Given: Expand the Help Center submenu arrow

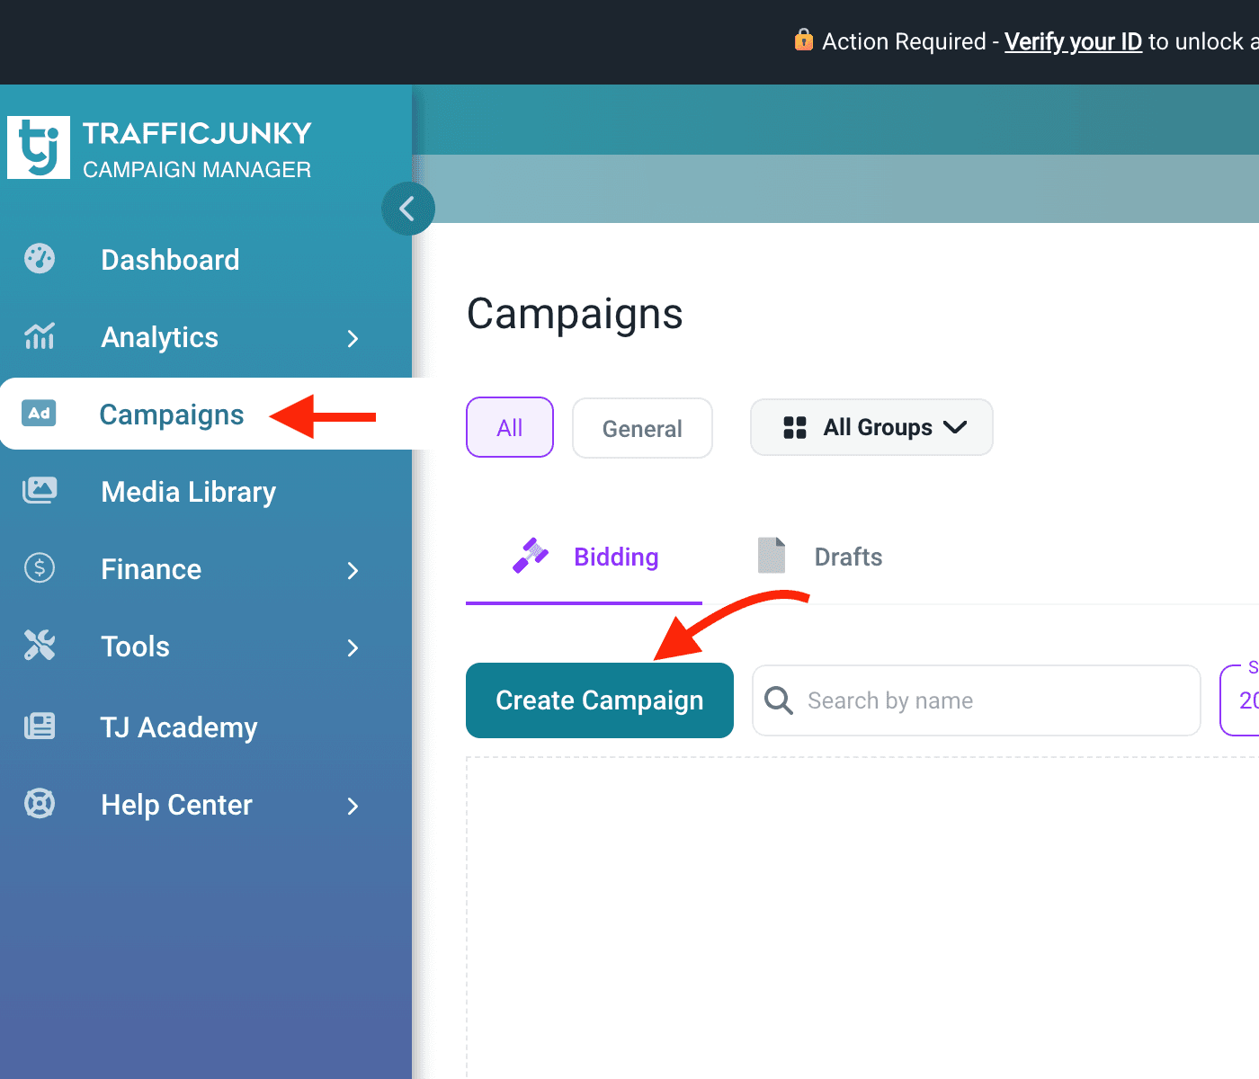Looking at the screenshot, I should (x=353, y=806).
